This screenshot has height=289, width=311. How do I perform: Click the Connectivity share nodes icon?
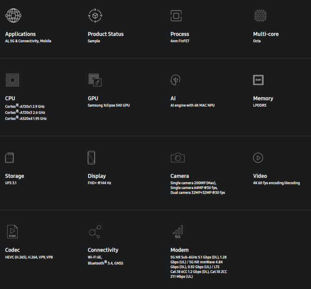(x=95, y=232)
